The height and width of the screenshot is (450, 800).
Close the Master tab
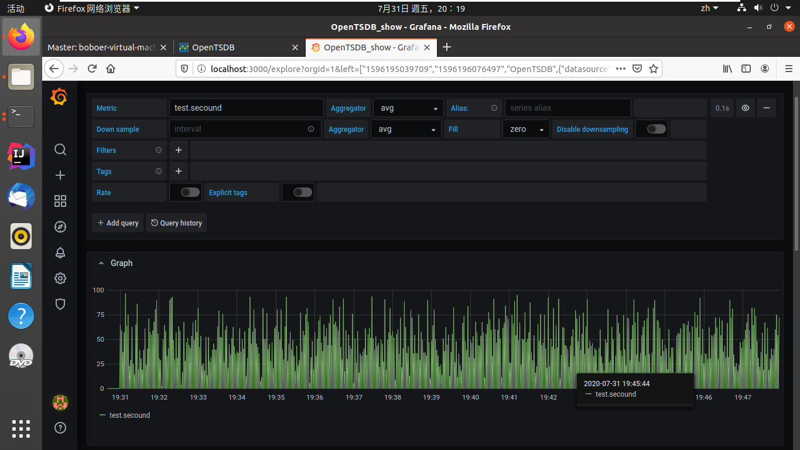pyautogui.click(x=163, y=47)
